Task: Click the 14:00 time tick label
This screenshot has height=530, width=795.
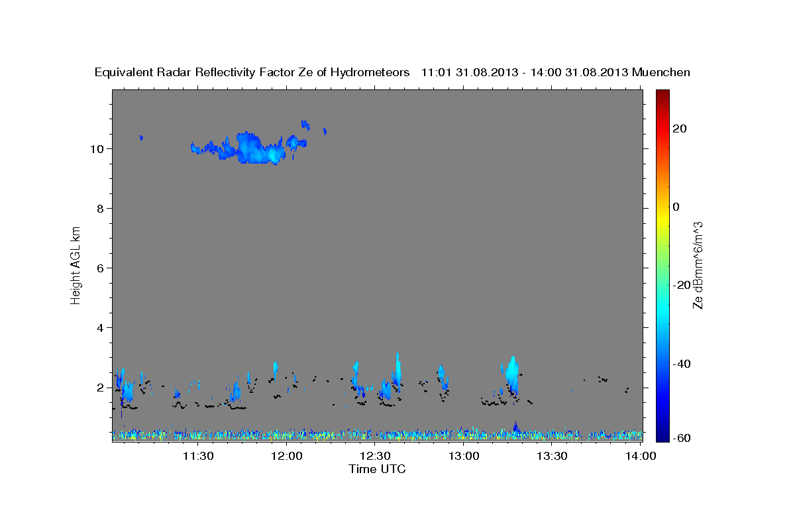Action: (641, 456)
